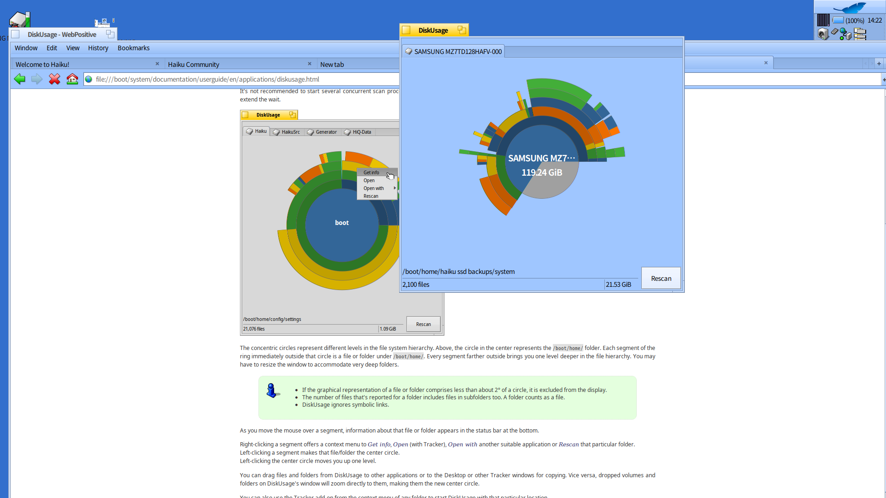Click the Workspaces tray icon
The width and height of the screenshot is (886, 498).
point(860,34)
